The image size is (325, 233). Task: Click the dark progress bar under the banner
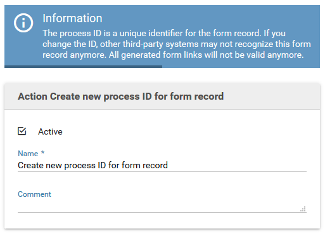[83, 67]
